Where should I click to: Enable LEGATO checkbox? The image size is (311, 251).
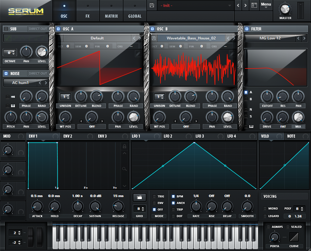tap(265, 216)
